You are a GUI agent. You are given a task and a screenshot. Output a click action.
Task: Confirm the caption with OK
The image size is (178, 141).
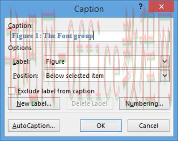point(101,126)
